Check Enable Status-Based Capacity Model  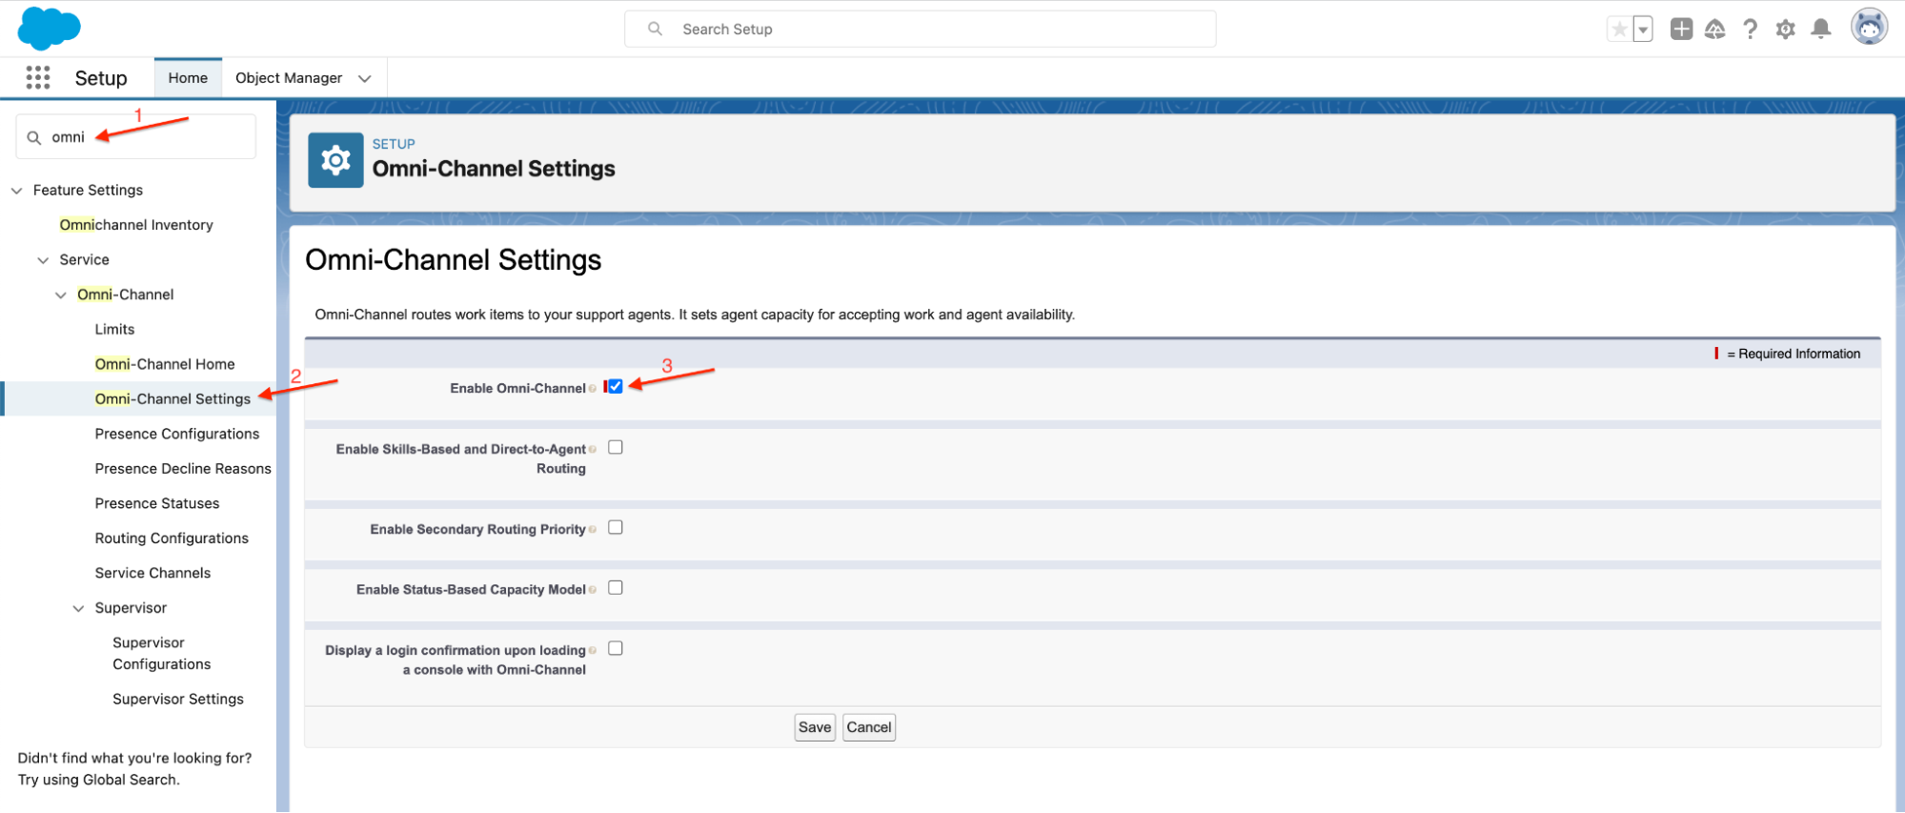[616, 588]
